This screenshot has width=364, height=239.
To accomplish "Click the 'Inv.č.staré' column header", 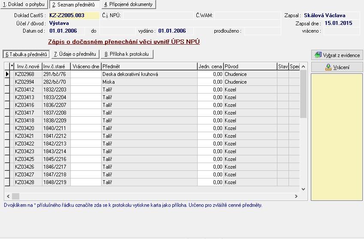I will click(57, 67).
